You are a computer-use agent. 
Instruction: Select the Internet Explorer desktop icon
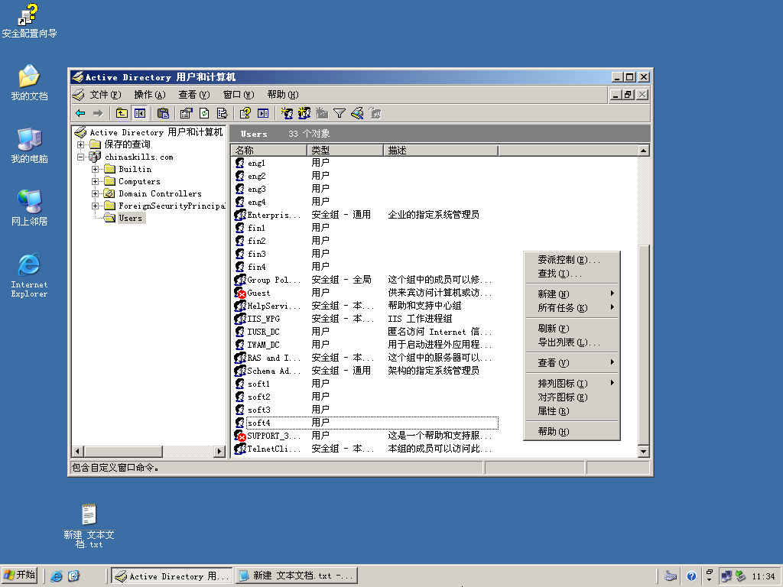(29, 276)
